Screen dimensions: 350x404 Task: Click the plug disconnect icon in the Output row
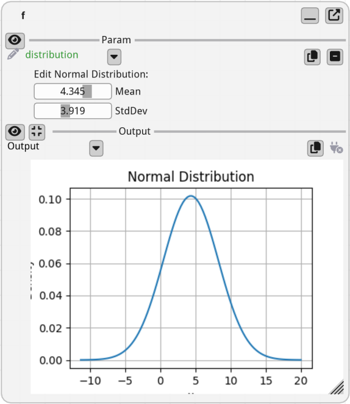(336, 148)
